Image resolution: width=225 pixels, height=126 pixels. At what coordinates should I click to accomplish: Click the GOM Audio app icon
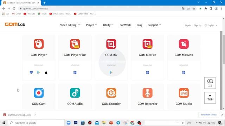[75, 93]
